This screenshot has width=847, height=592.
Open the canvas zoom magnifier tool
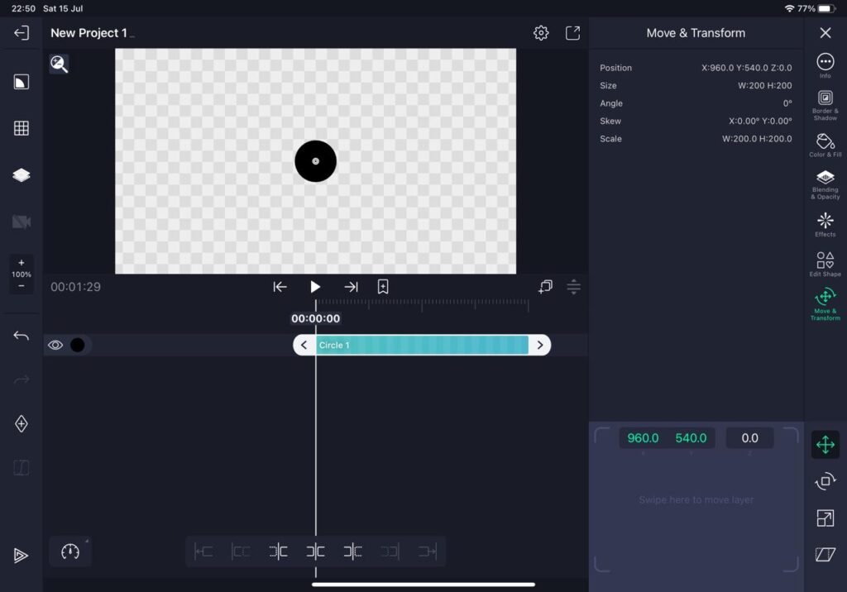point(59,64)
